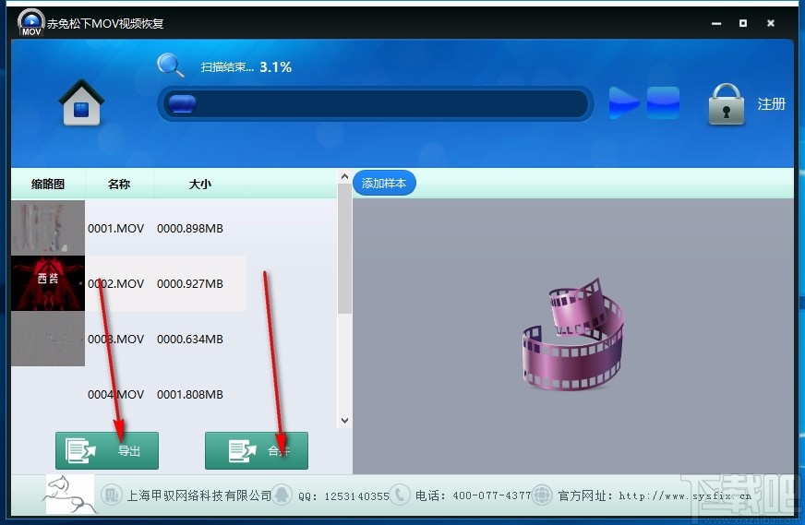Click the merge button beside 导出
Image resolution: width=805 pixels, height=525 pixels.
[257, 450]
